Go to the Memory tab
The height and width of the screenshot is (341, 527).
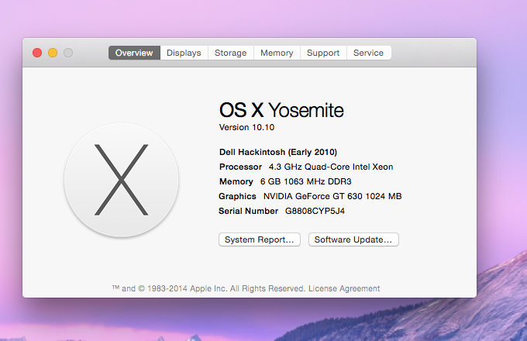click(277, 53)
